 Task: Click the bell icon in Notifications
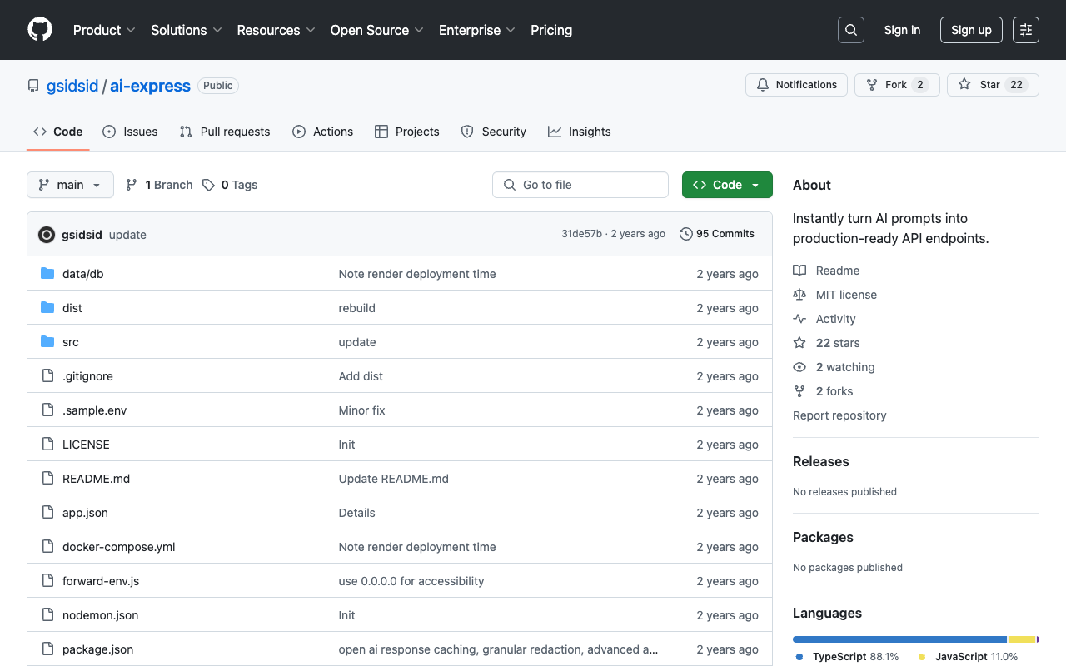pyautogui.click(x=763, y=85)
